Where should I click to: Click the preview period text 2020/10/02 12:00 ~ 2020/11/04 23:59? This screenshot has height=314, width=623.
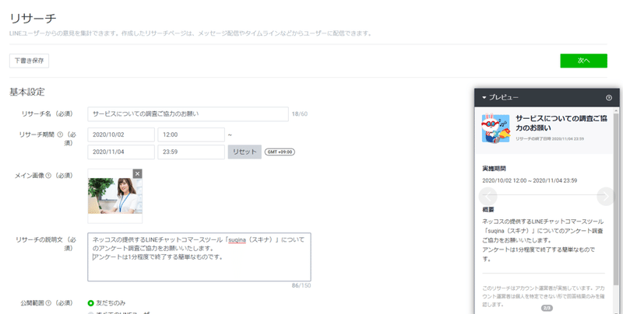530,180
